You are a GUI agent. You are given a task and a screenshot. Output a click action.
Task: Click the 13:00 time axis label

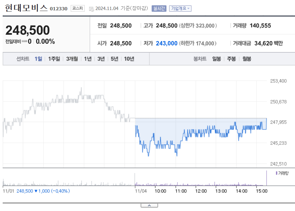[221, 191]
